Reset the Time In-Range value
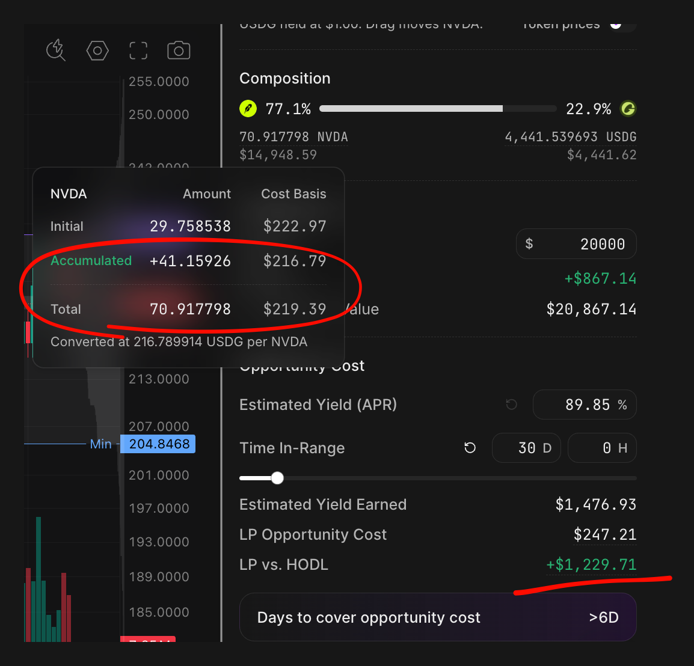Screen dimensions: 694x666 pyautogui.click(x=470, y=448)
